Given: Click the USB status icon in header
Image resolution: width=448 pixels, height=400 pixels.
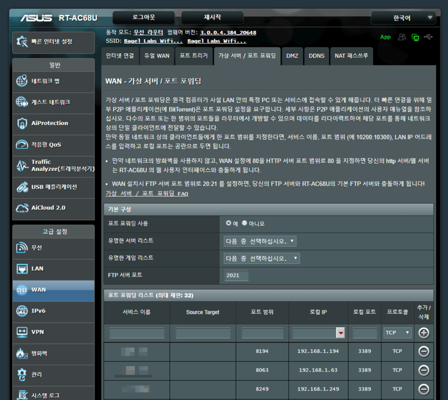Looking at the screenshot, I should coord(428,37).
